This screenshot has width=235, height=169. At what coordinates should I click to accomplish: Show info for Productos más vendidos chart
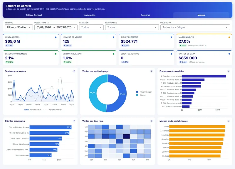229,71
